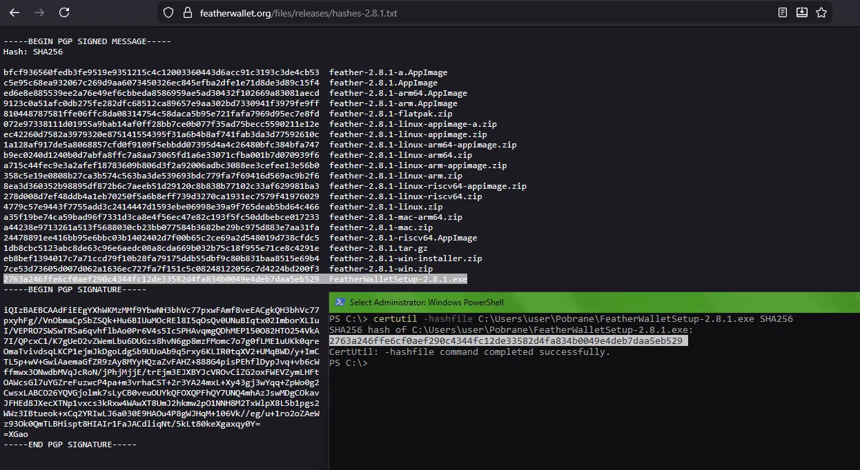Click filename feather-2.8.1-linux-arm64-appimage.zip
860x470 pixels.
423,145
